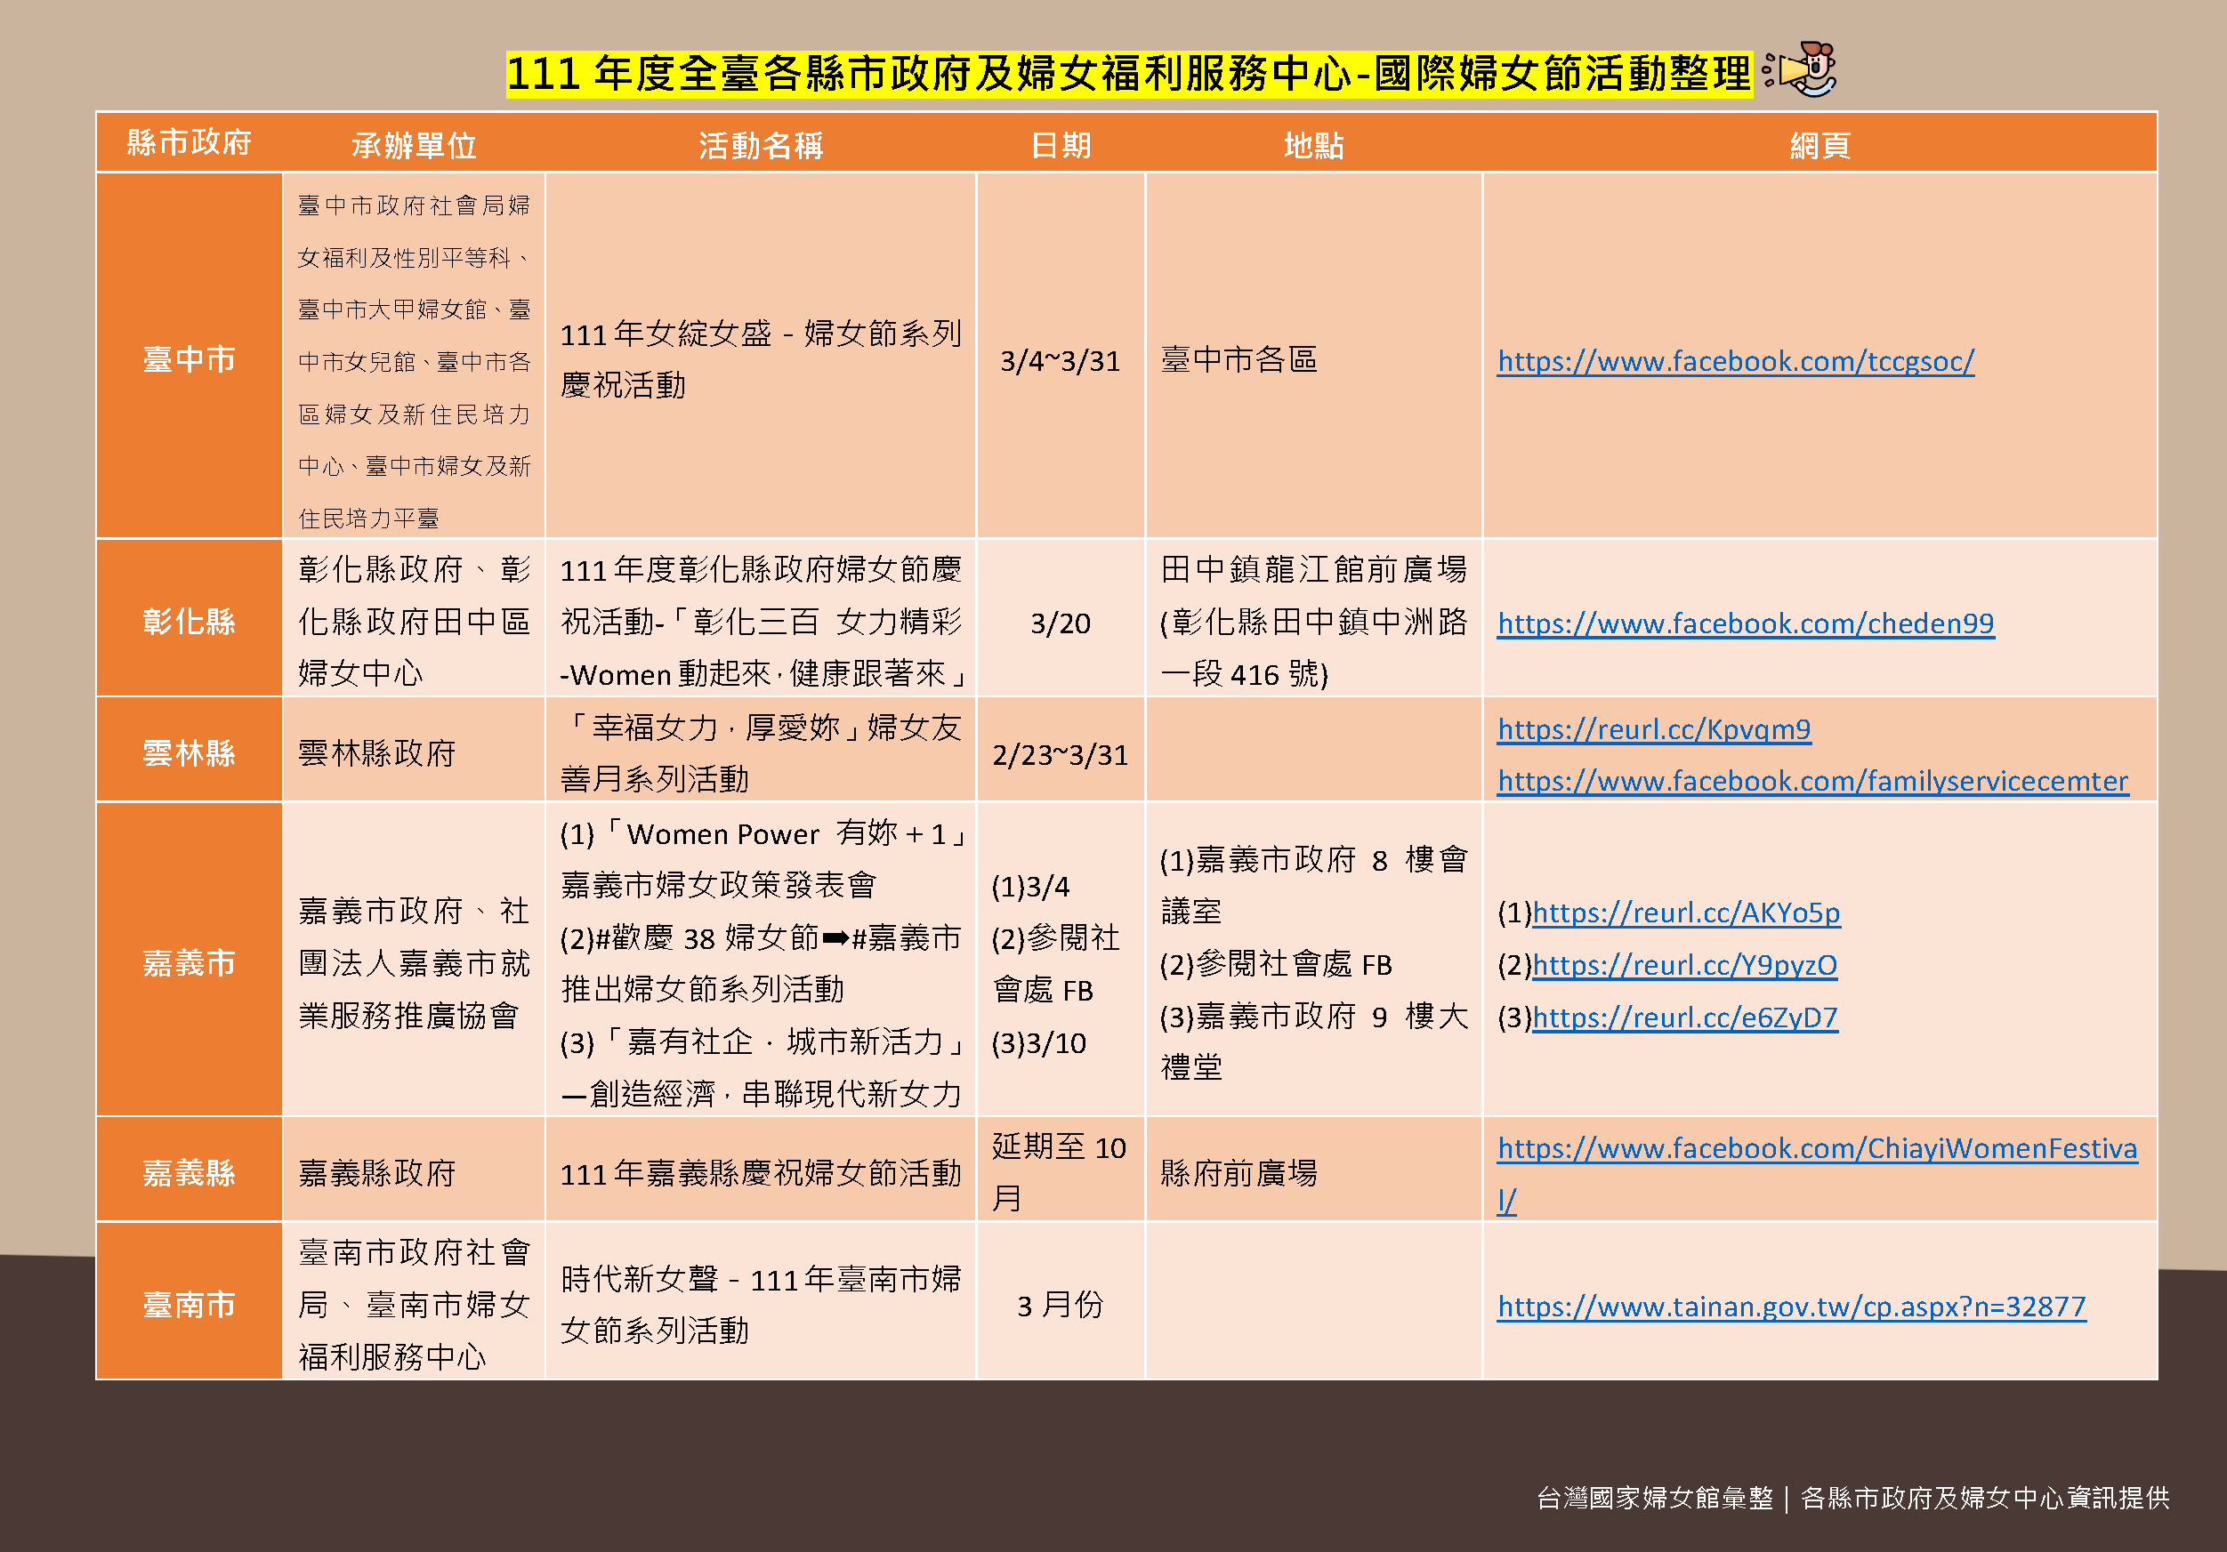Click the megaphone person icon beside title
This screenshot has width=2227, height=1552.
coord(1801,68)
